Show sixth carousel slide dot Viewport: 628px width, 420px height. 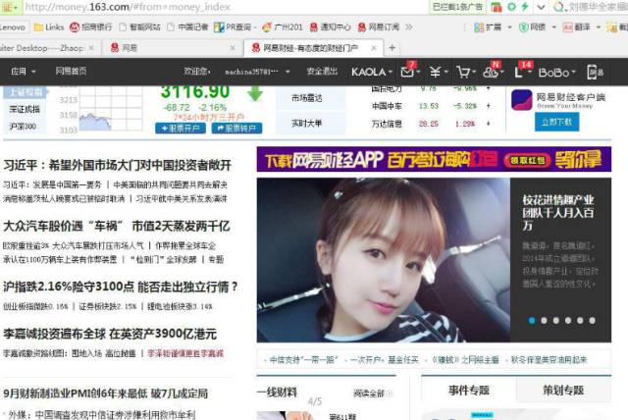[x=592, y=320]
